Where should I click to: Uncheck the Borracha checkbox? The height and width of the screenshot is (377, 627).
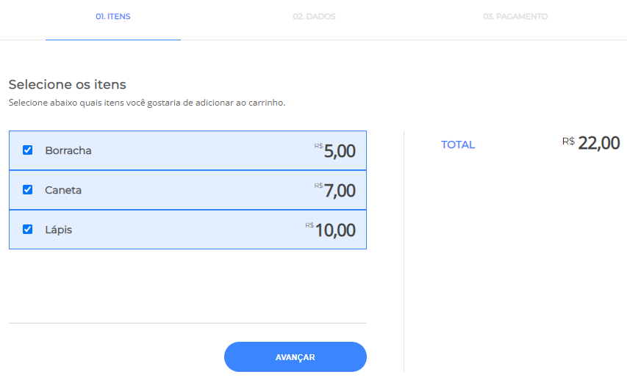tap(28, 150)
